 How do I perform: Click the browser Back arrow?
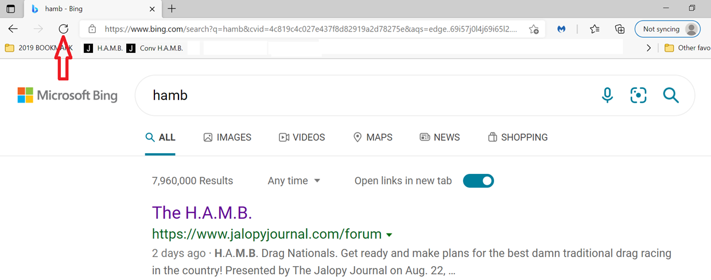(13, 29)
